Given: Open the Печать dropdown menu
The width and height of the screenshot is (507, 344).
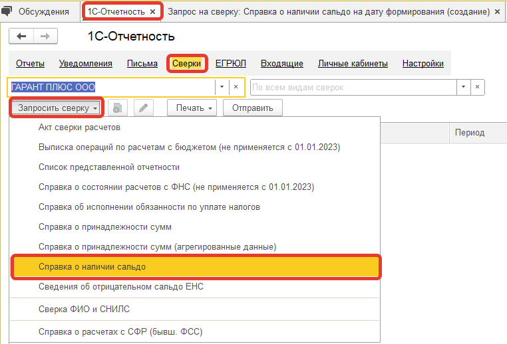Looking at the screenshot, I should coord(192,108).
